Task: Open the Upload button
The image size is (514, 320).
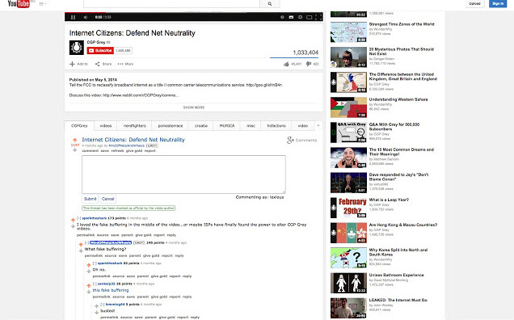Action: [x=474, y=3]
